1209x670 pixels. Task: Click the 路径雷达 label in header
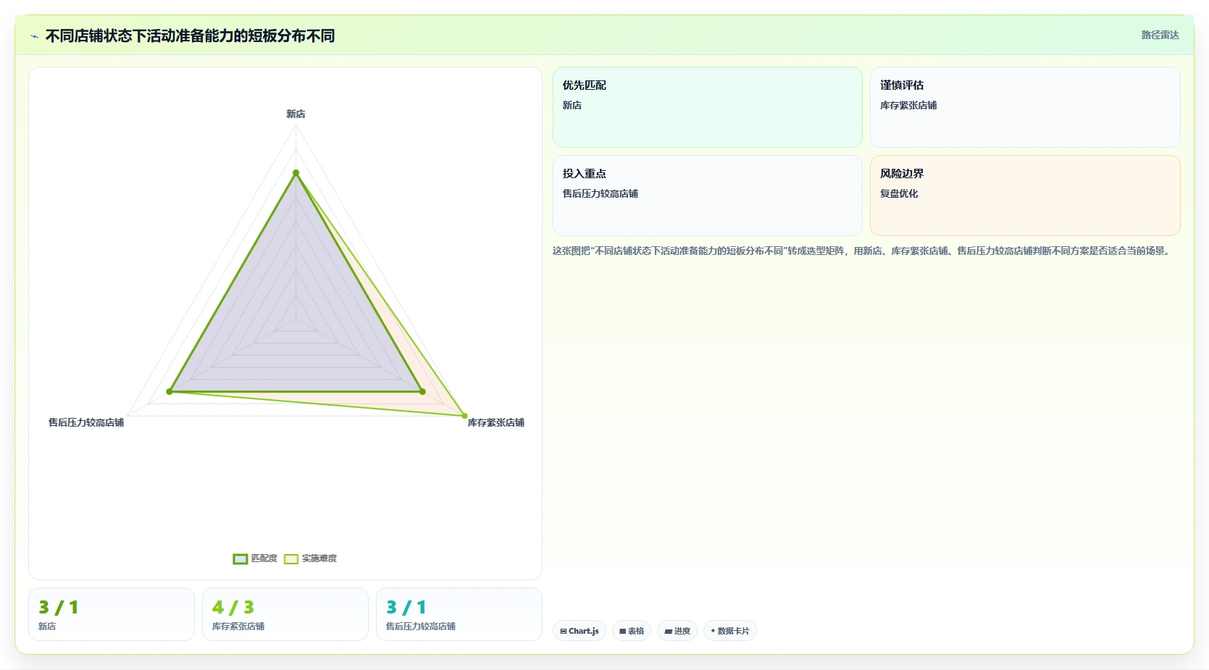[1160, 35]
